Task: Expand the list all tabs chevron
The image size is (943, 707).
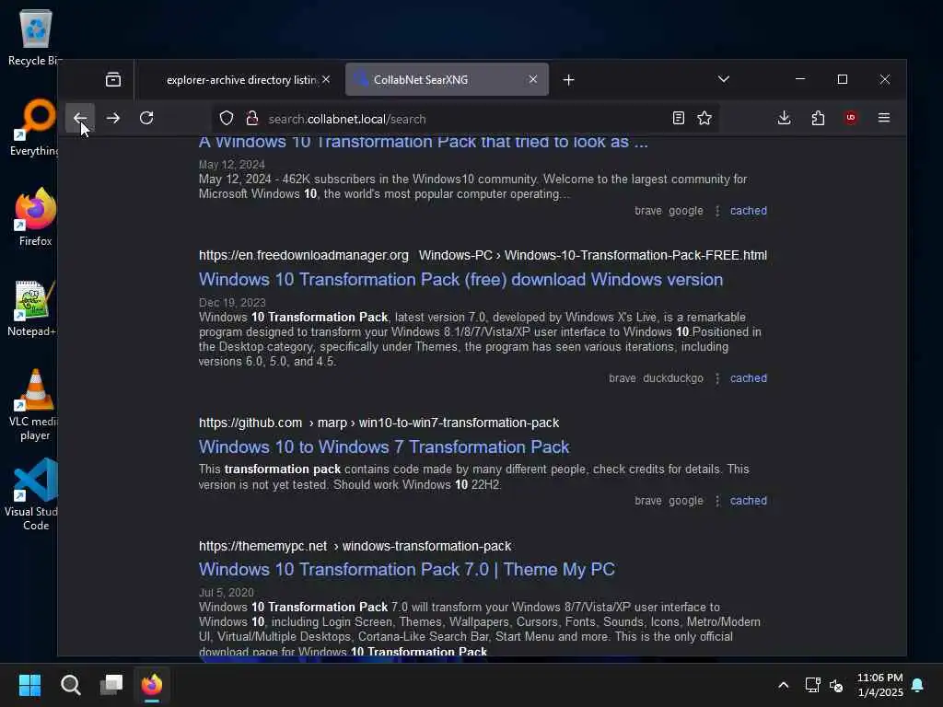Action: tap(724, 79)
